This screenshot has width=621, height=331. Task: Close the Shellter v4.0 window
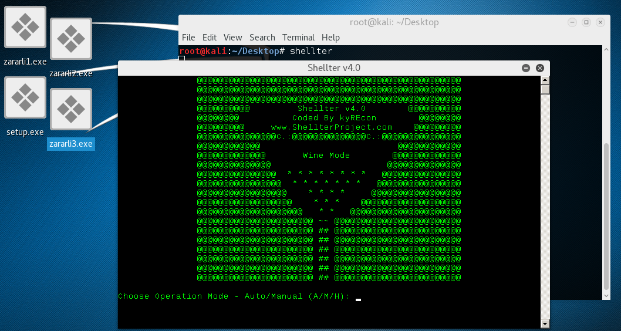540,68
